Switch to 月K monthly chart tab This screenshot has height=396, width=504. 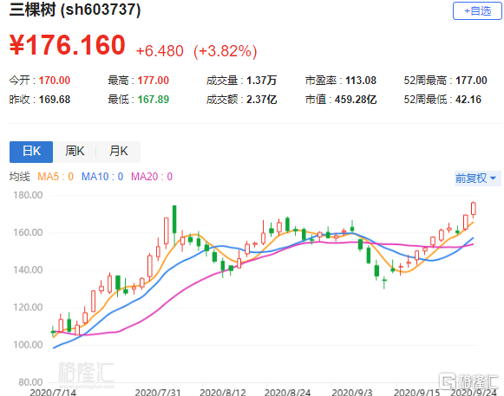coord(118,152)
